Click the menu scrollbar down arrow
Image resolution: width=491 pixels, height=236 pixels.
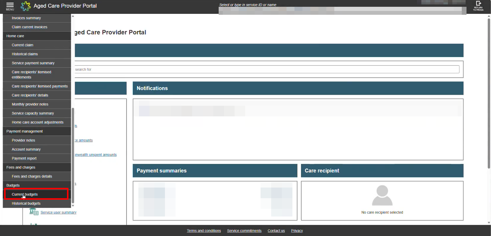pyautogui.click(x=73, y=206)
